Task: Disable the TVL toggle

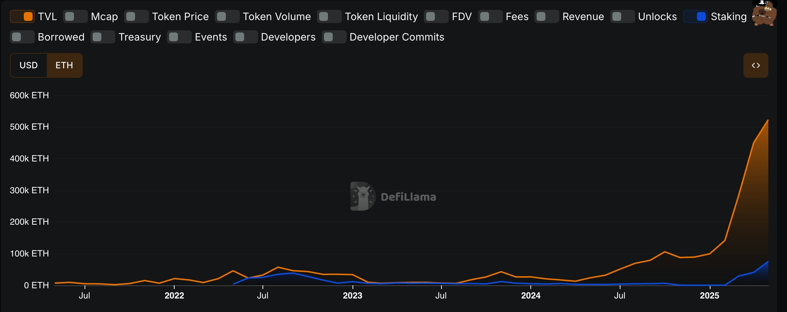Action: [22, 17]
